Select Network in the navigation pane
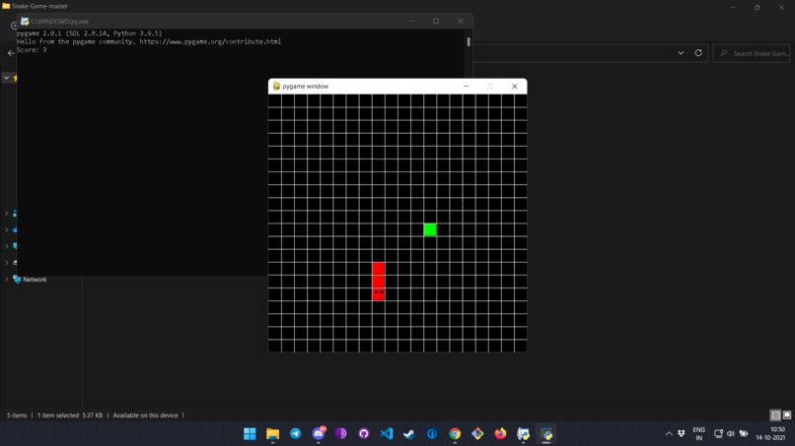The height and width of the screenshot is (446, 795). [x=35, y=280]
